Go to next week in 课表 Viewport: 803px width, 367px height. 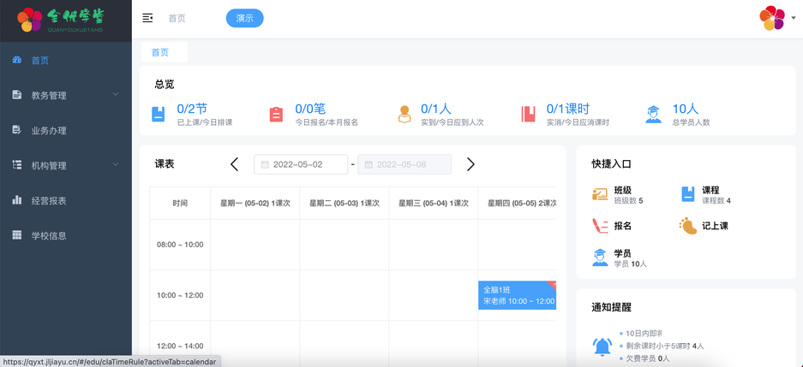pyautogui.click(x=470, y=164)
